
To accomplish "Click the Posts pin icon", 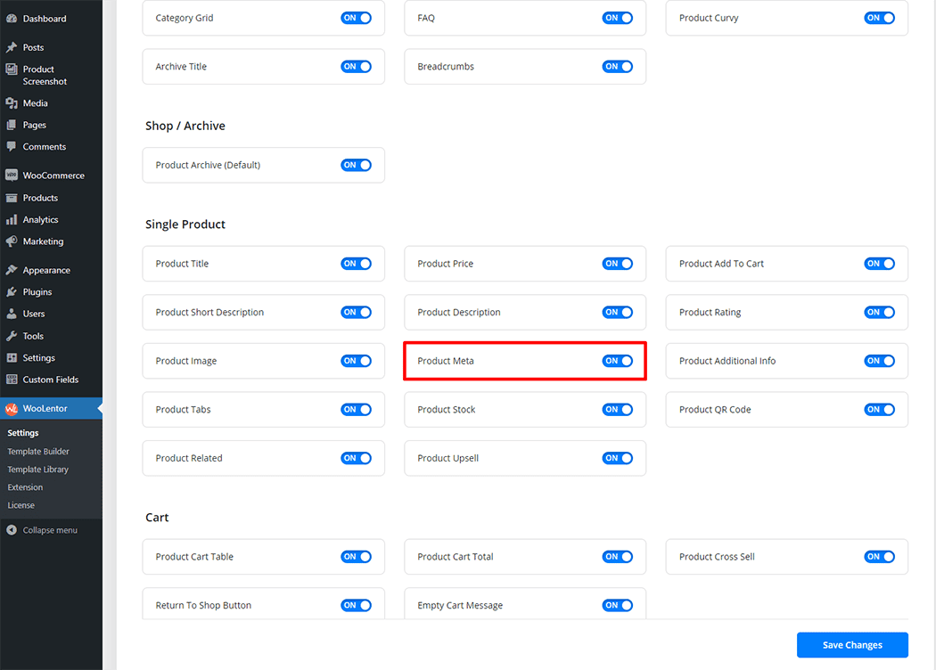I will [12, 47].
